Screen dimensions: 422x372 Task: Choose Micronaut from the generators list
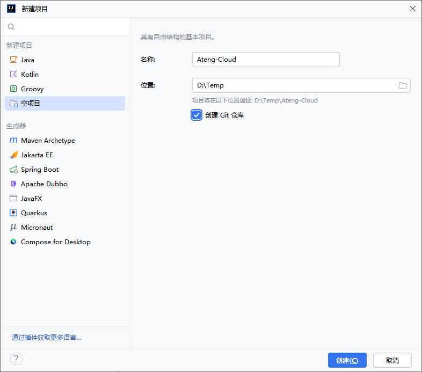pyautogui.click(x=37, y=228)
